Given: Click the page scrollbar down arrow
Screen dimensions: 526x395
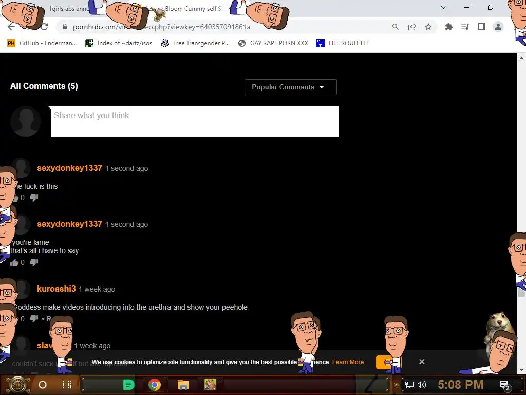Looking at the screenshot, I should coord(521,370).
